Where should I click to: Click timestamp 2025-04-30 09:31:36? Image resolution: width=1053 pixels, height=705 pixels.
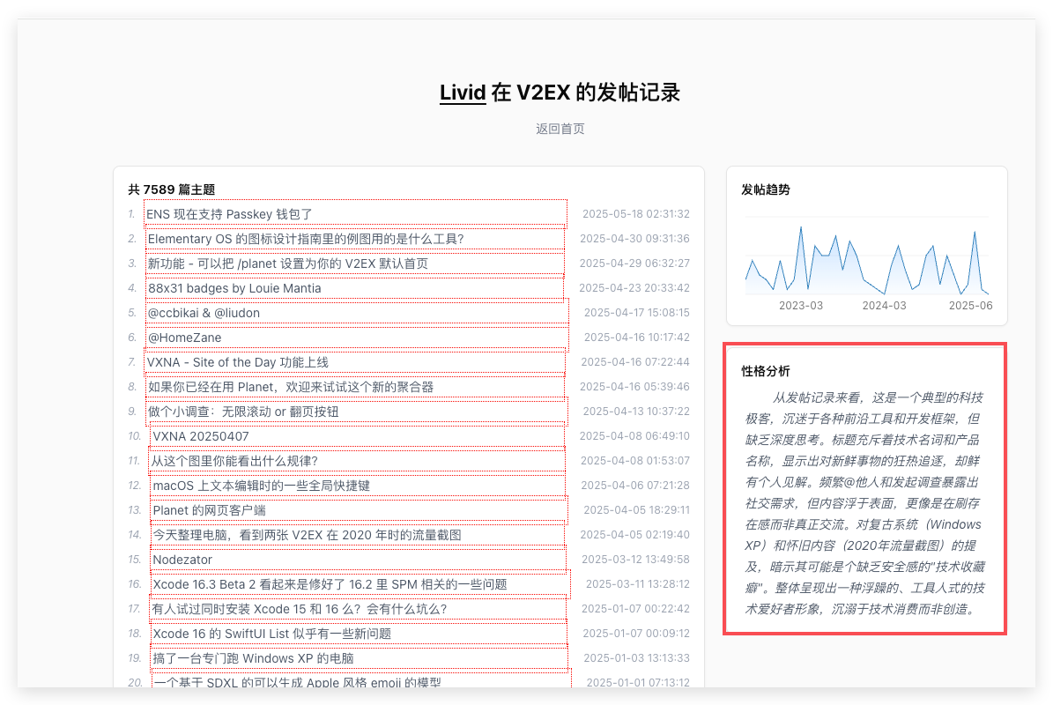click(634, 239)
